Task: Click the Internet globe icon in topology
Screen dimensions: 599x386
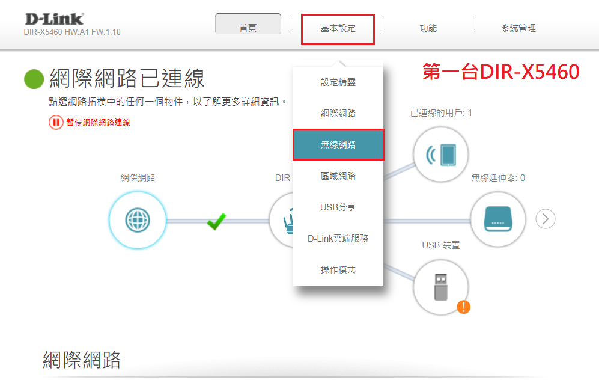Action: tap(138, 220)
